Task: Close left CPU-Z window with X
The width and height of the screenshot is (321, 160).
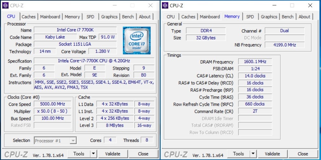Action: pyautogui.click(x=151, y=5)
